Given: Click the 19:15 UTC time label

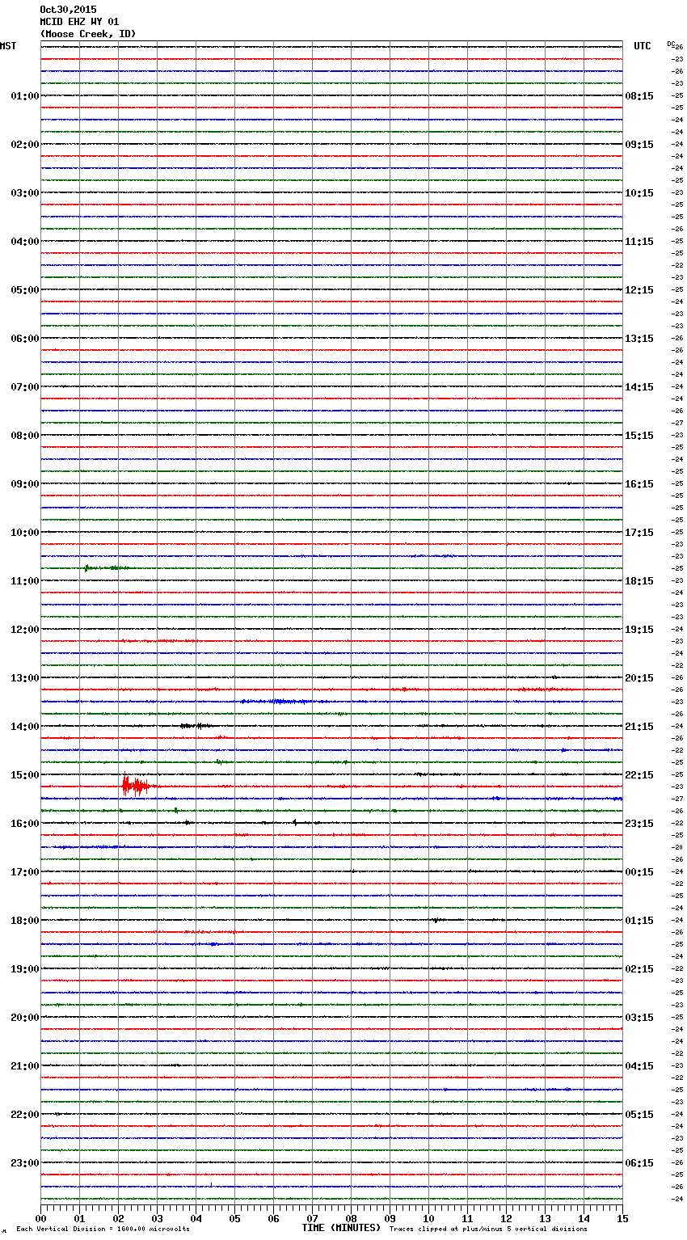Looking at the screenshot, I should (639, 630).
